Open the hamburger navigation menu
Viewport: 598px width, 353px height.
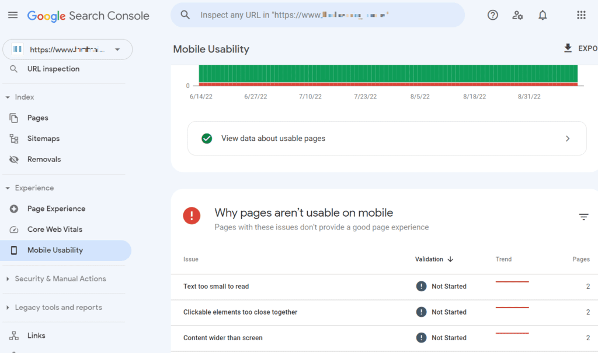click(x=12, y=15)
